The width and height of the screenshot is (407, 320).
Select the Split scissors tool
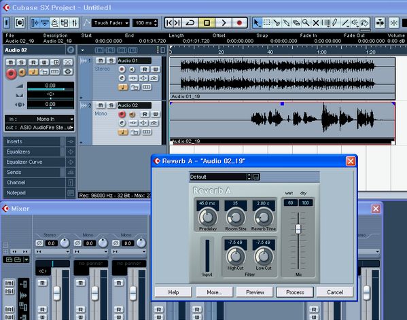[277, 23]
